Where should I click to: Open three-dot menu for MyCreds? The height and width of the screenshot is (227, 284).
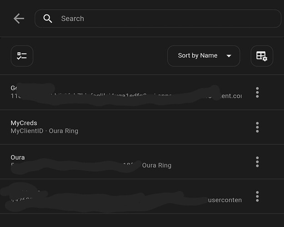pos(257,127)
